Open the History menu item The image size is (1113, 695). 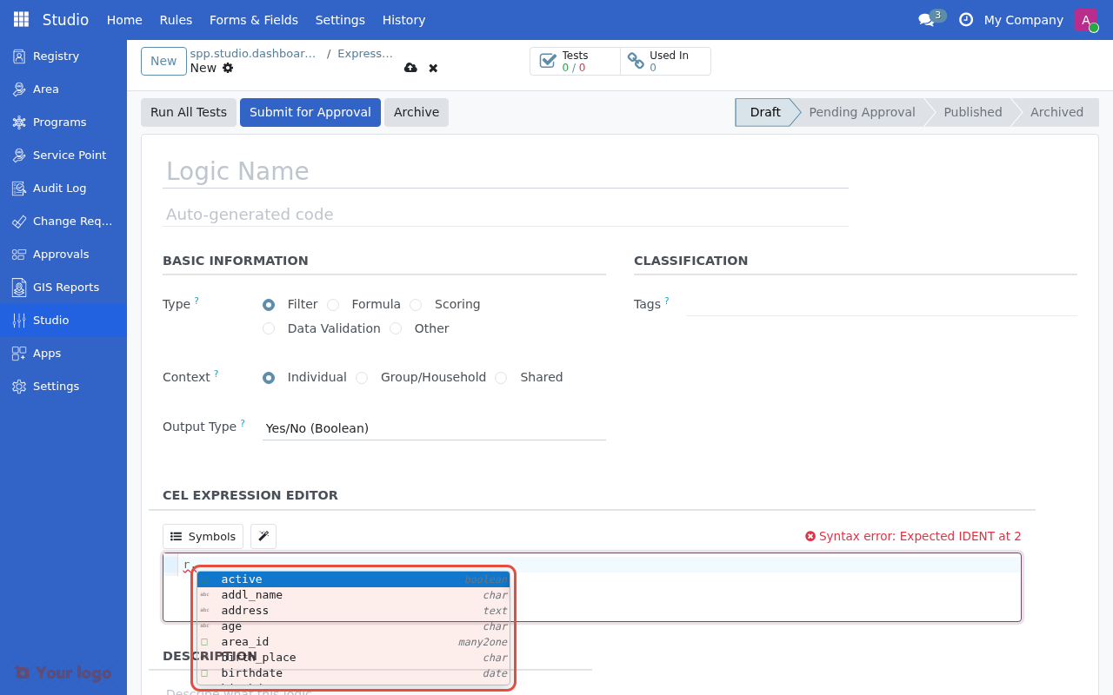click(403, 19)
